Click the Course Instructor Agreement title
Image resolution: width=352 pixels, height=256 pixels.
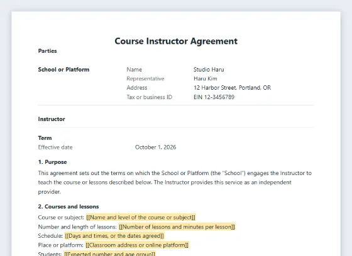pos(176,41)
